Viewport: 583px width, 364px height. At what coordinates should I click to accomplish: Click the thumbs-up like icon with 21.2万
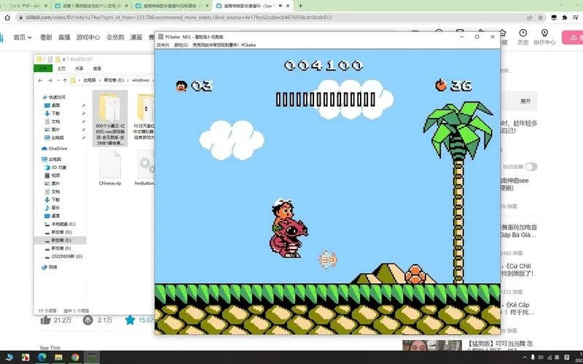click(45, 320)
